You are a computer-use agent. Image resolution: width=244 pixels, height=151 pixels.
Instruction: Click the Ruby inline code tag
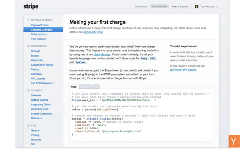[144, 58]
